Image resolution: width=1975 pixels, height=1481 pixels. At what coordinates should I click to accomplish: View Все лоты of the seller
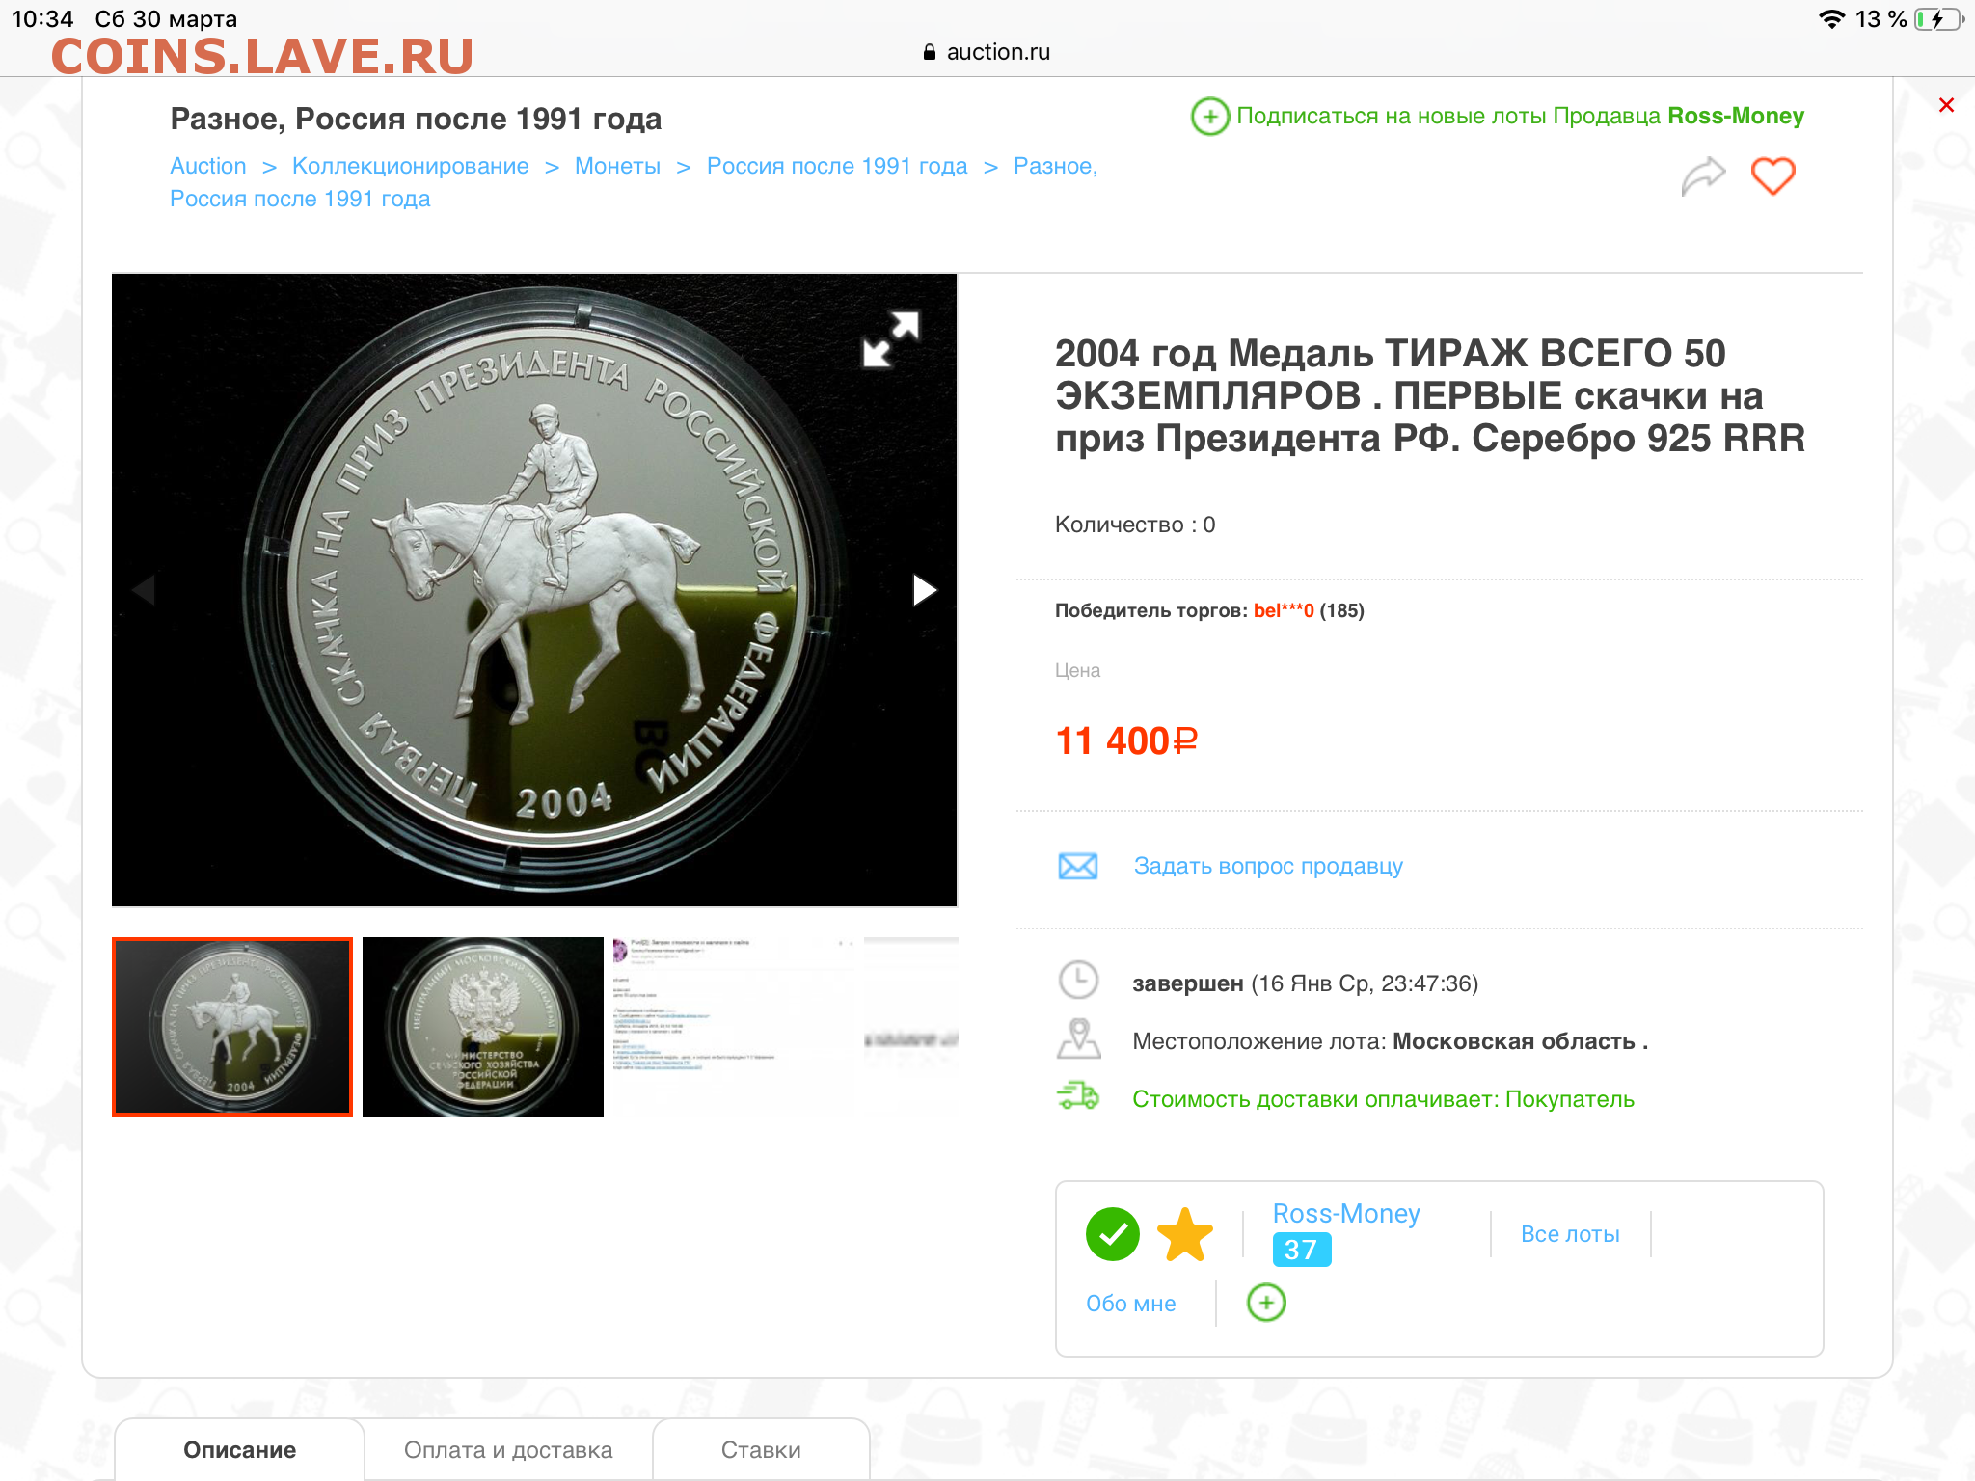pos(1570,1234)
